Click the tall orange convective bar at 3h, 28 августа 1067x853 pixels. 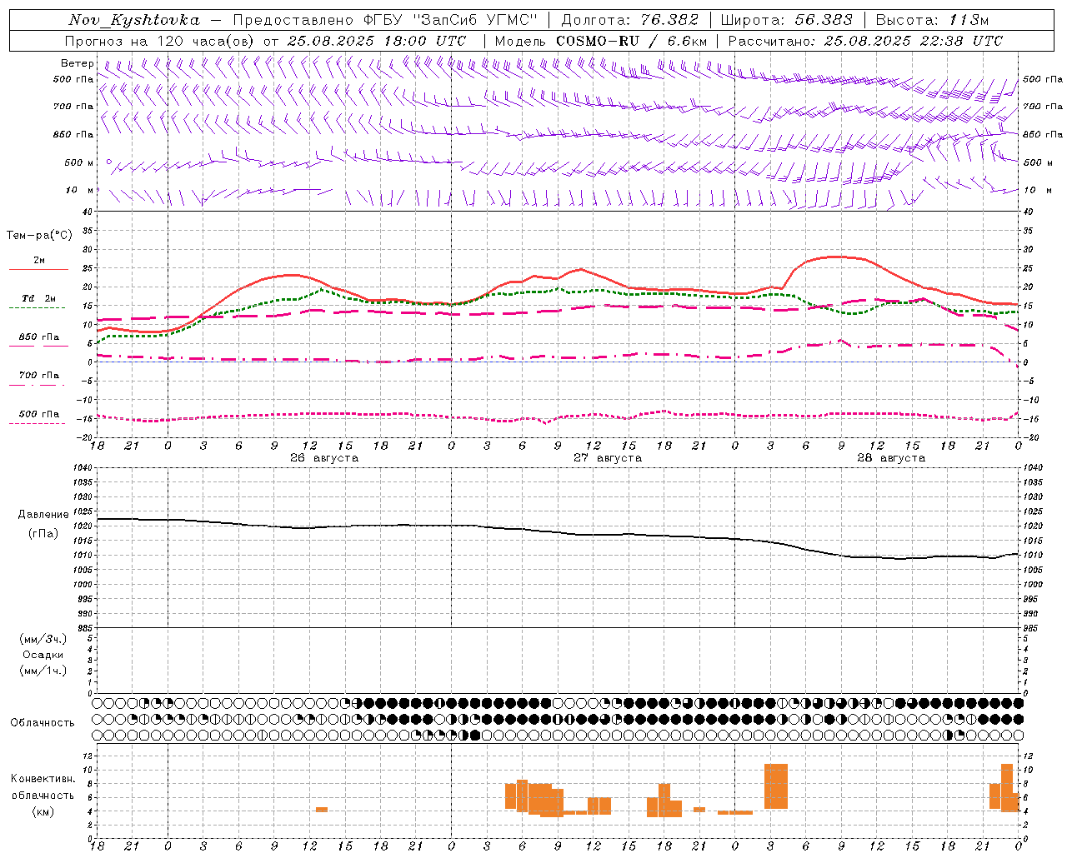(x=775, y=786)
